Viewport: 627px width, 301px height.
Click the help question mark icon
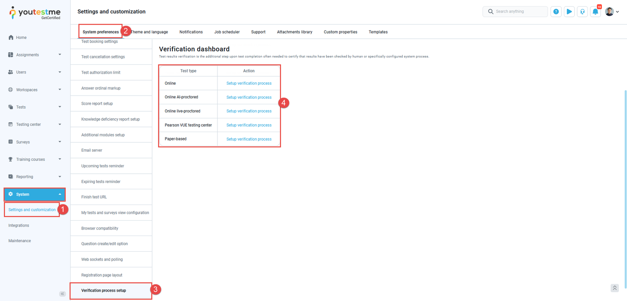point(556,12)
